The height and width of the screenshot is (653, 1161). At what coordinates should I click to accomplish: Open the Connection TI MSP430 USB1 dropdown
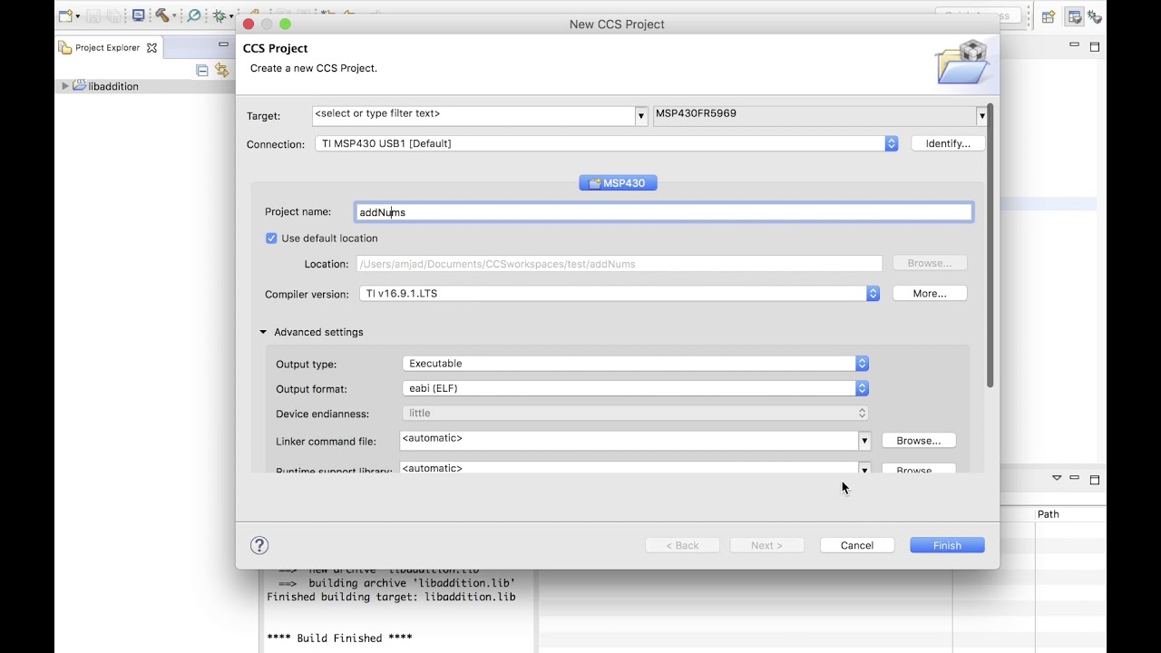click(607, 143)
